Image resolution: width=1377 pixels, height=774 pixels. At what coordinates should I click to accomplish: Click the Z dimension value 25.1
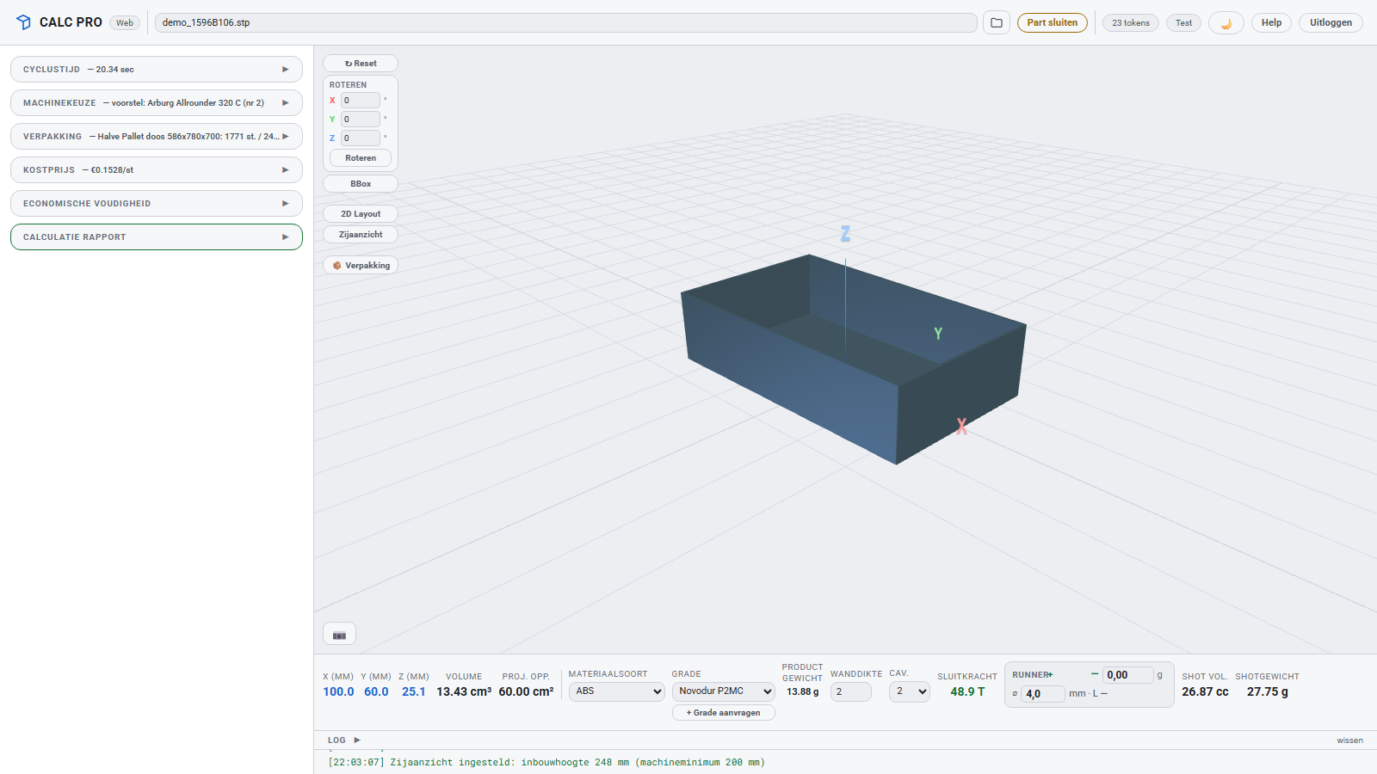(x=414, y=691)
